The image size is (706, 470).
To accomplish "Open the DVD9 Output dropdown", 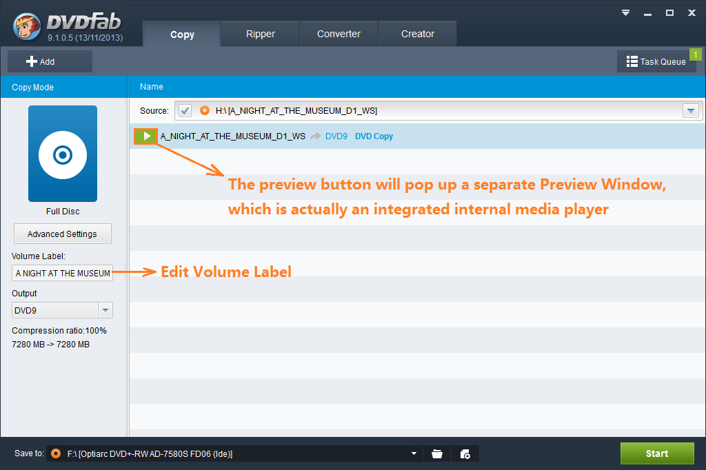I will coord(105,310).
